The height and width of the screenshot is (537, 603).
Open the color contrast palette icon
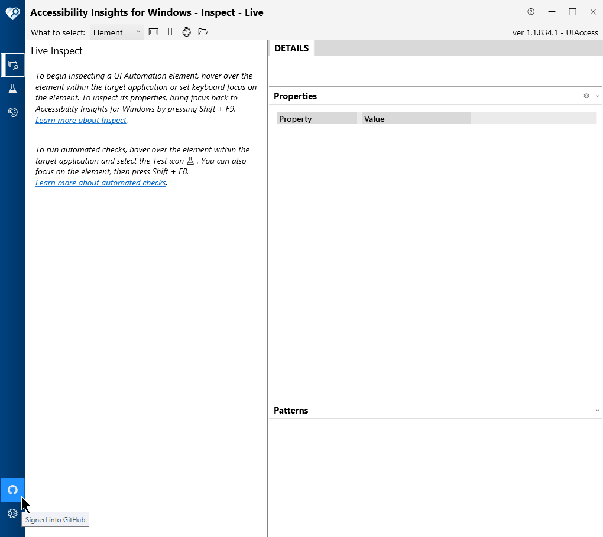[x=12, y=112]
